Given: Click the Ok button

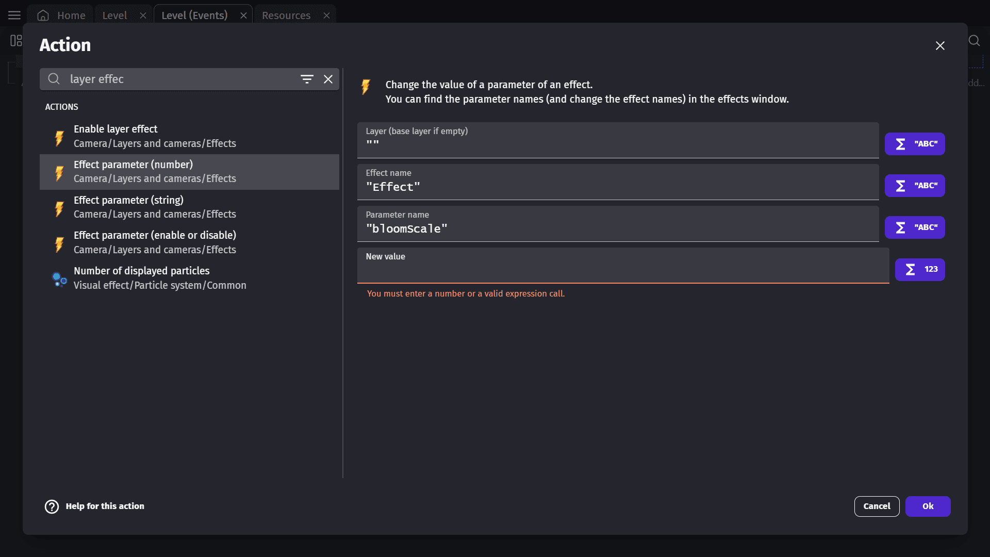Looking at the screenshot, I should pos(927,506).
